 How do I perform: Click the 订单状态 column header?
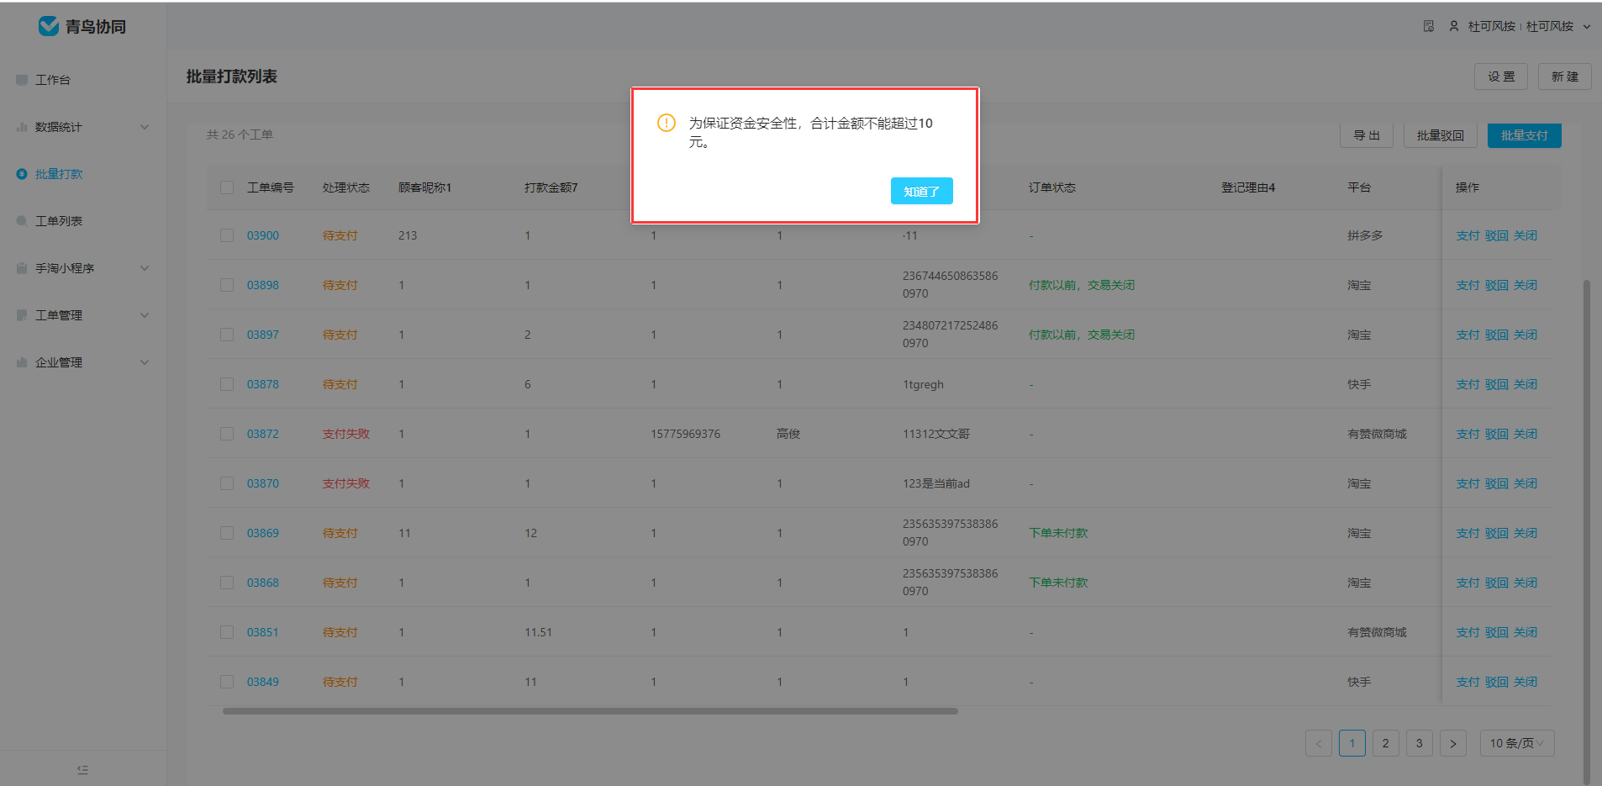point(1052,187)
